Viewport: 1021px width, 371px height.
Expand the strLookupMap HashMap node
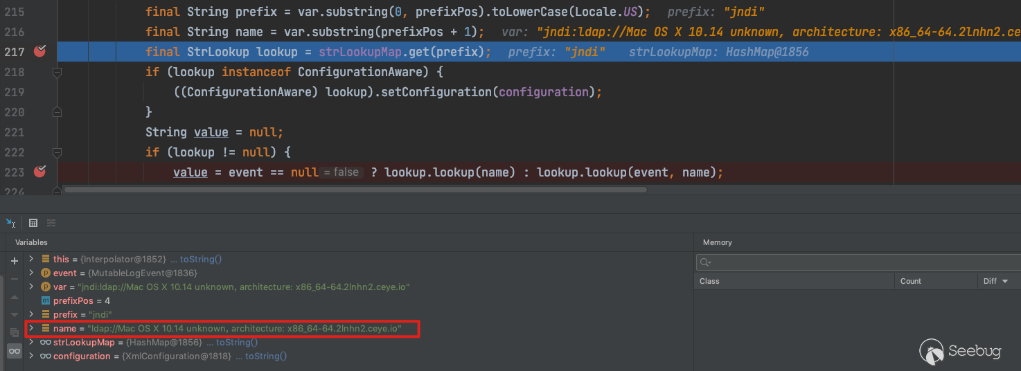point(31,342)
